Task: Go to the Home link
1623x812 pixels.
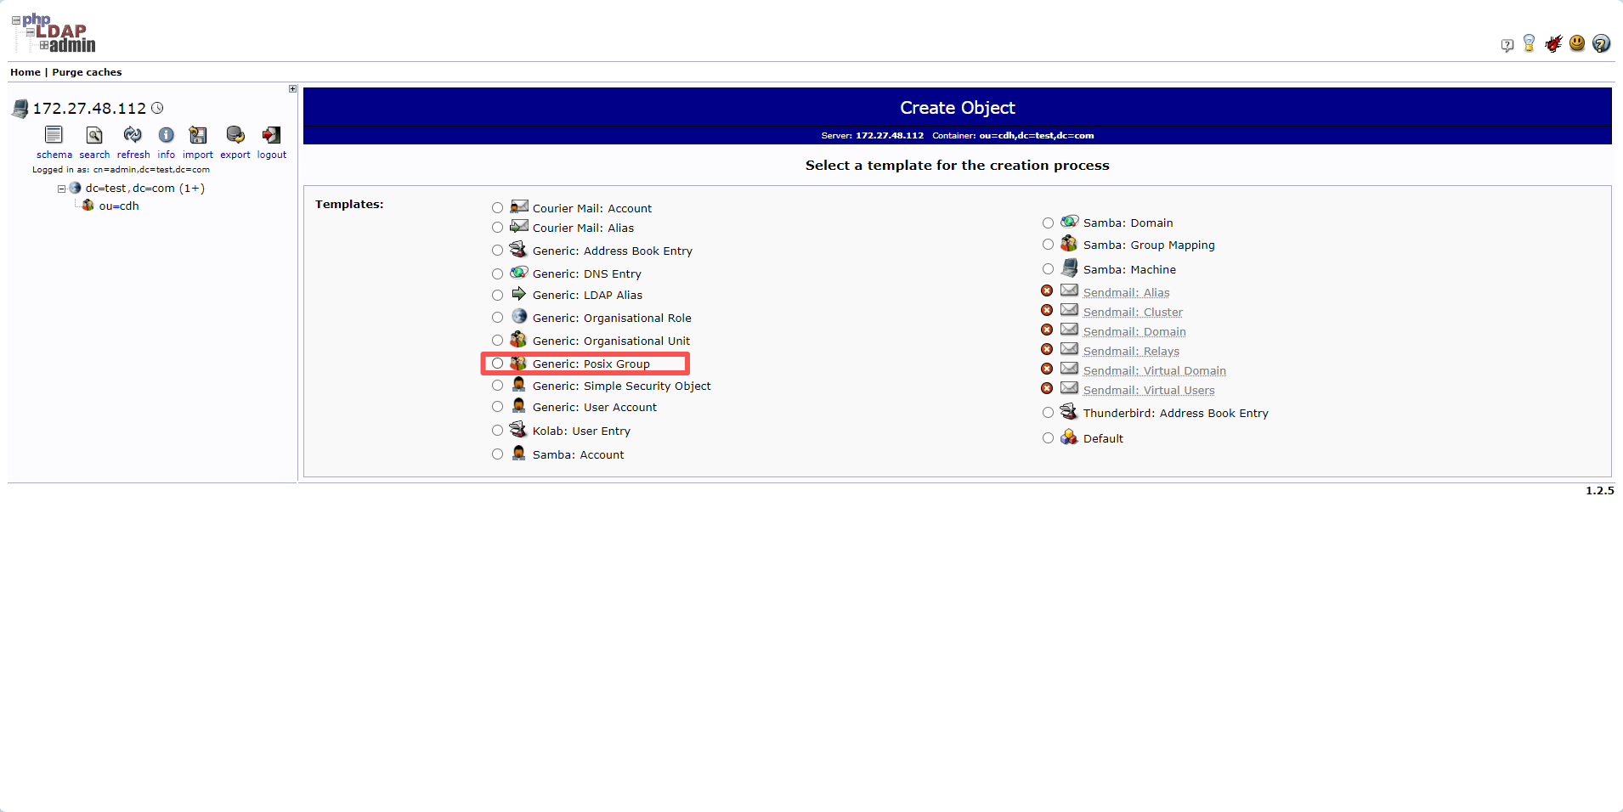Action: pos(25,72)
